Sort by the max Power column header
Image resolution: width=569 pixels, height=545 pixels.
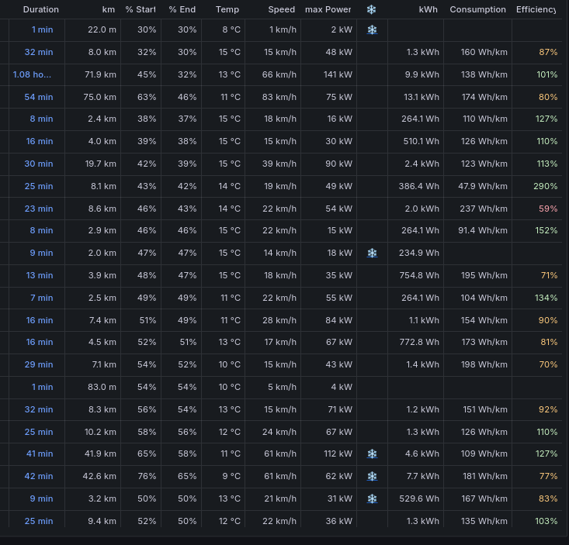tap(328, 9)
